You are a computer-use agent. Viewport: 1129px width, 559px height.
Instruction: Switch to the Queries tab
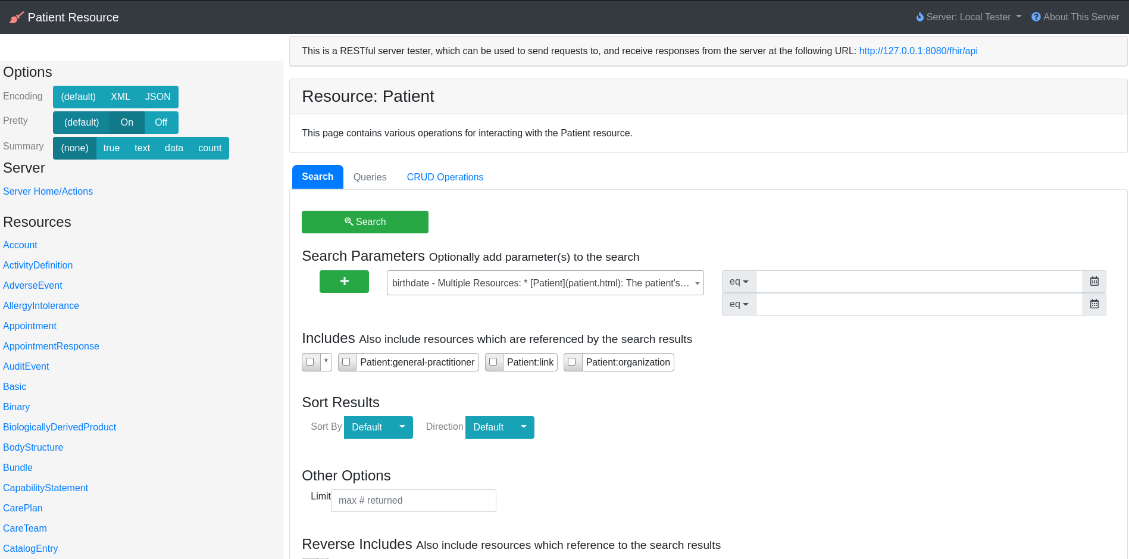click(370, 177)
